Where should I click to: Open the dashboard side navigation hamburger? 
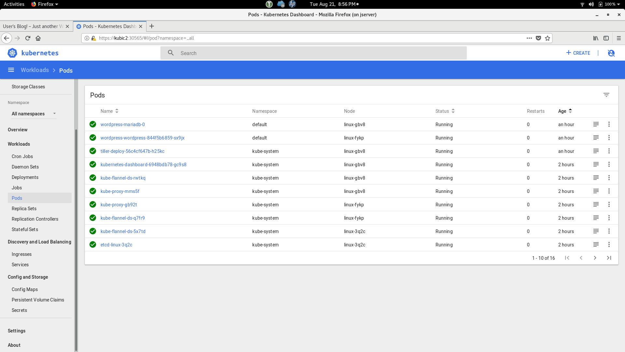click(11, 70)
